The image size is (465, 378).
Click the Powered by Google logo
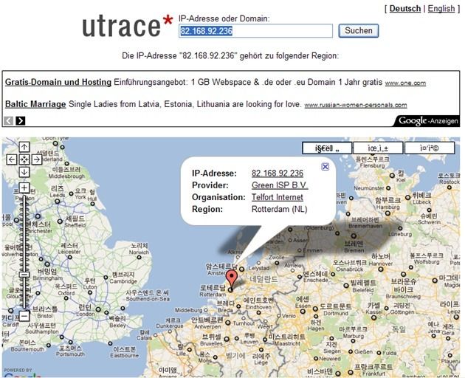tap(22, 373)
